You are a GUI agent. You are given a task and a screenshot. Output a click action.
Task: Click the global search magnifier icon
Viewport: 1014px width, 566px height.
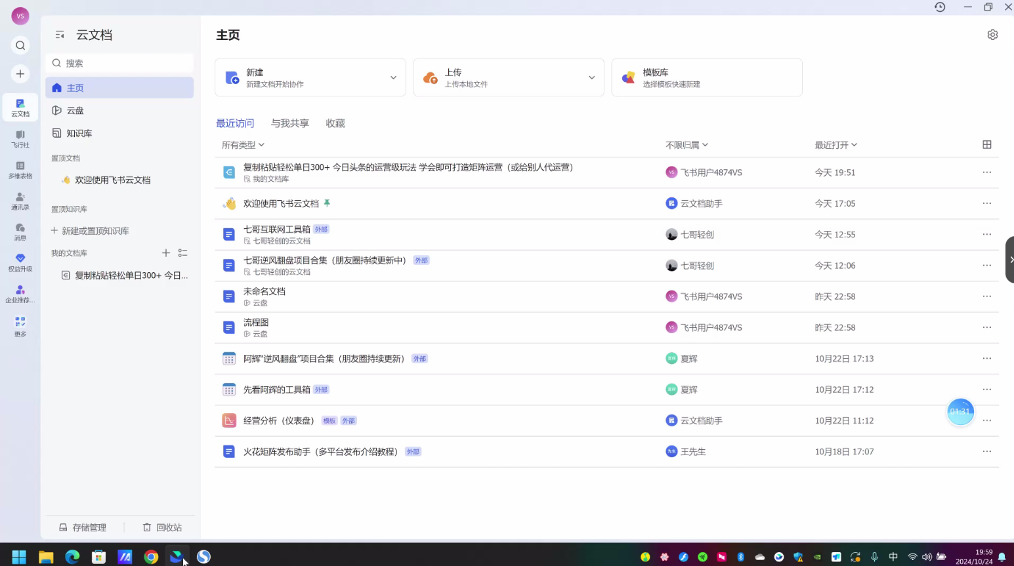point(20,45)
